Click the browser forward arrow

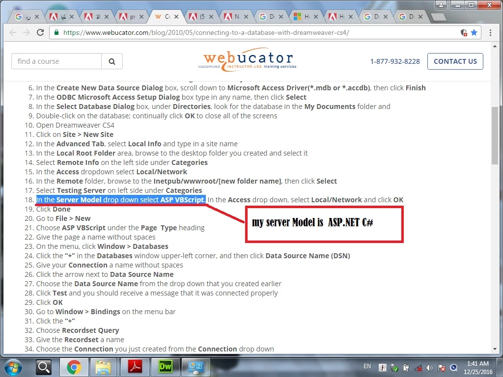27,32
